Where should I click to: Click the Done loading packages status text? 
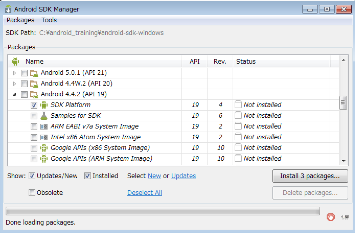[40, 222]
